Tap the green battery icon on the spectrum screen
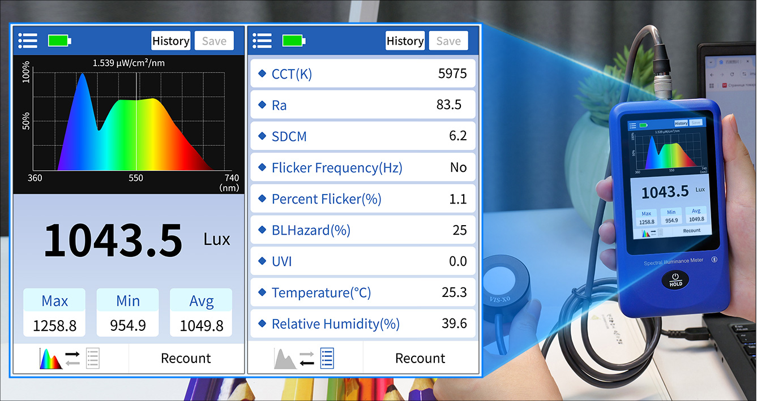Screen dimensions: 757x401 click(x=59, y=41)
